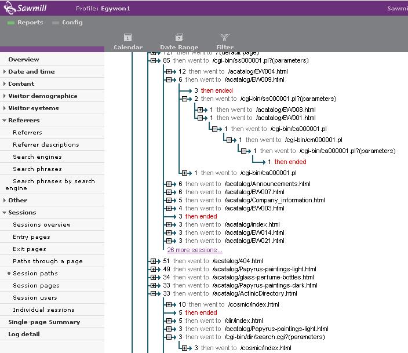Open Individual sessions report
This screenshot has height=353, width=408.
click(x=43, y=310)
